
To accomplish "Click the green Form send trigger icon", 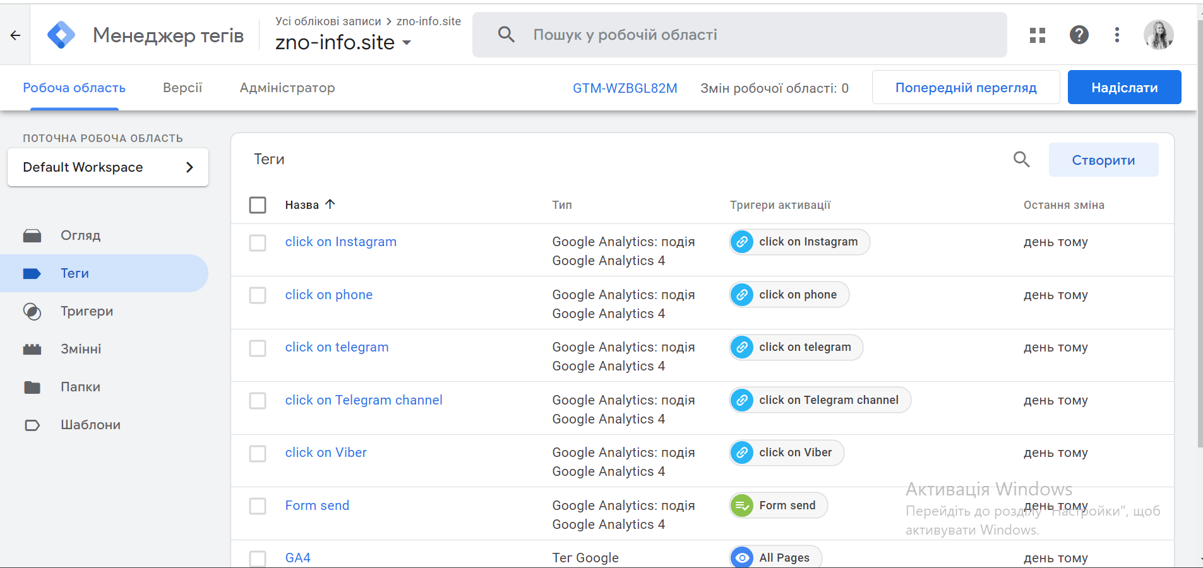I will [742, 506].
